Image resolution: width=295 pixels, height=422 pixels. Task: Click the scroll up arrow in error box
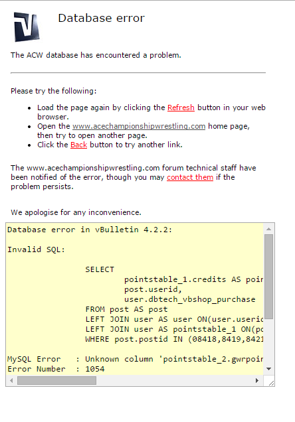pyautogui.click(x=268, y=229)
